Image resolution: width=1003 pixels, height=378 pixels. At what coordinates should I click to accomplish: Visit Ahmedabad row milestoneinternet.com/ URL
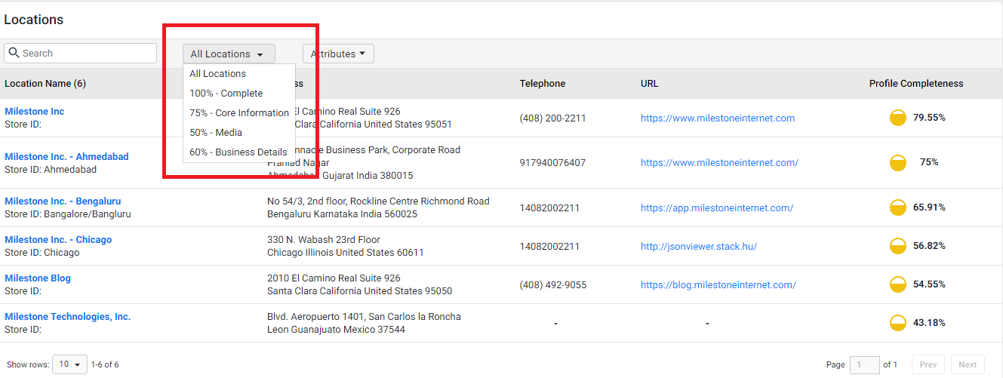[x=719, y=163]
